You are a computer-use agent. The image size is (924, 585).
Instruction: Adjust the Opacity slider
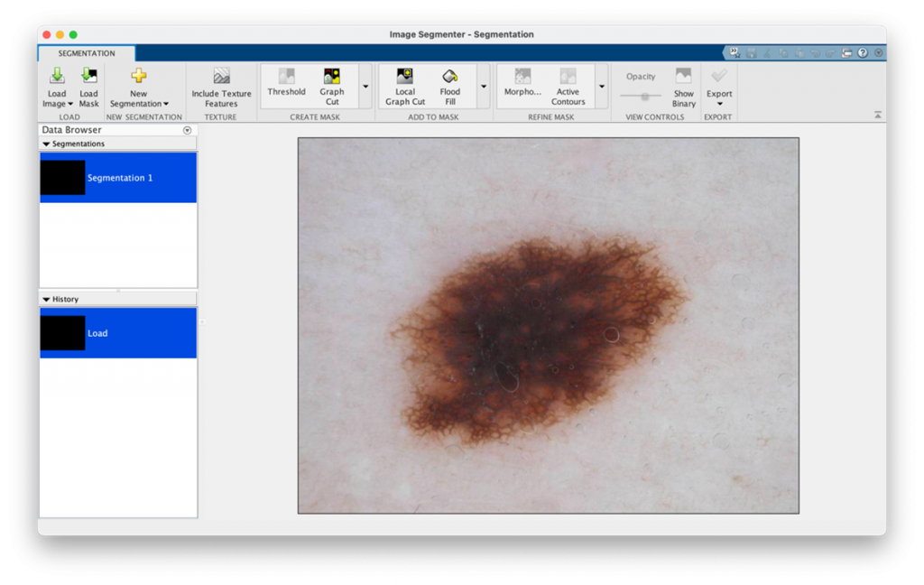[644, 96]
